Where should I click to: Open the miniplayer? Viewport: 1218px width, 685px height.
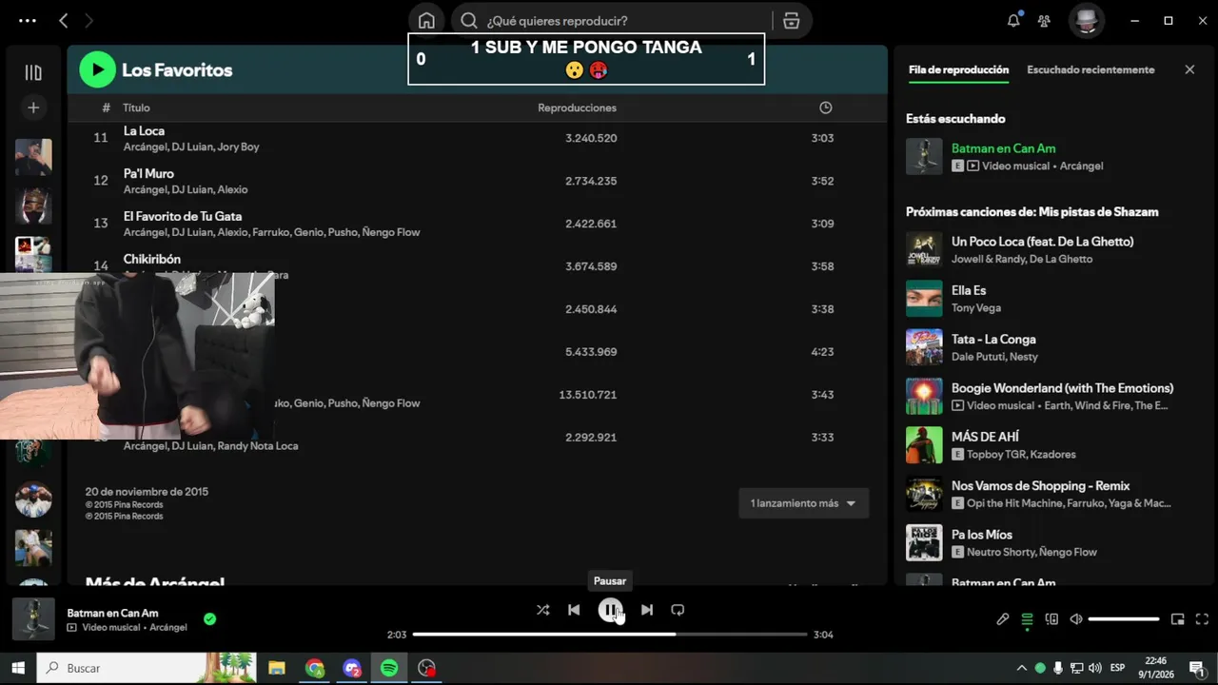(x=1177, y=619)
